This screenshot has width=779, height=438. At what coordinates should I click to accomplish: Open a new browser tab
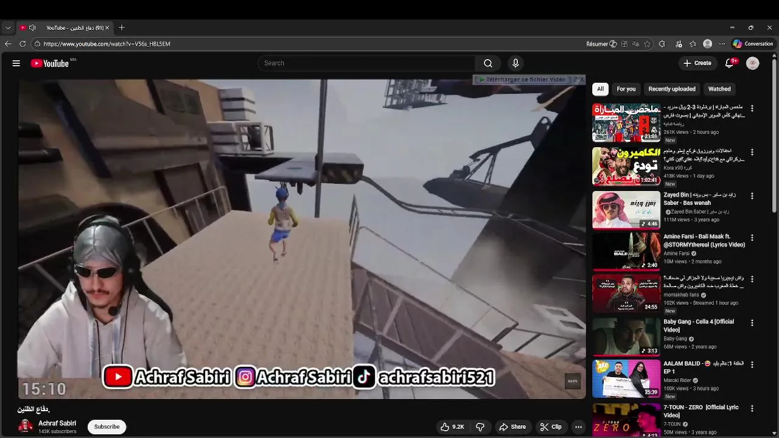click(122, 27)
